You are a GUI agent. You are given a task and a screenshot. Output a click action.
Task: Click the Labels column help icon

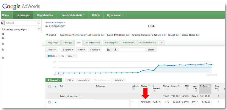pos(134,88)
